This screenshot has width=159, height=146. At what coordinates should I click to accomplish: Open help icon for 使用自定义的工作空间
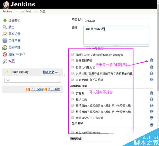tap(152, 118)
